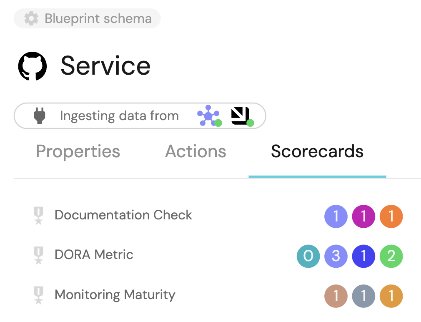Screen dimensions: 421x322
Task: Open the Blueprint schema button
Action: 87,19
